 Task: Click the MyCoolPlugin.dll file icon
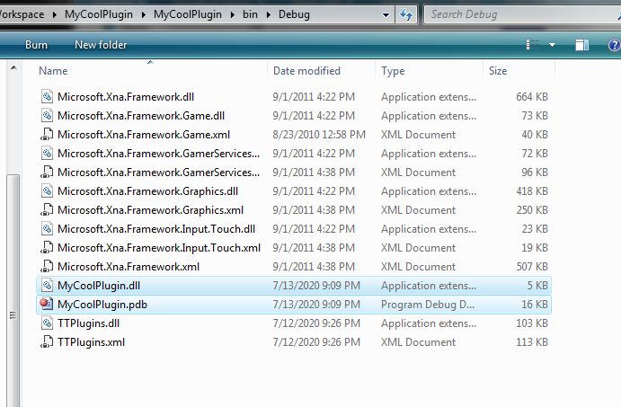[x=48, y=286]
